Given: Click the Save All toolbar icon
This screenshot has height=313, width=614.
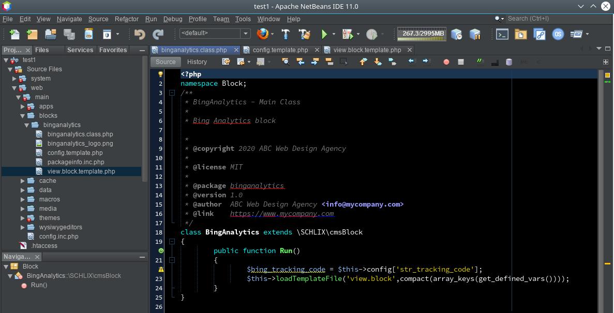Looking at the screenshot, I should pyautogui.click(x=69, y=35).
